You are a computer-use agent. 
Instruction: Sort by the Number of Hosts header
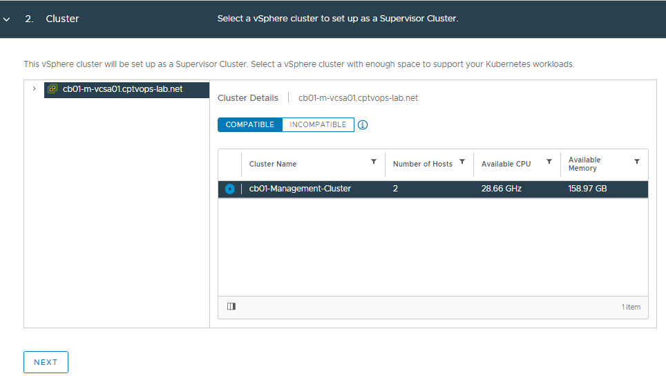[422, 164]
